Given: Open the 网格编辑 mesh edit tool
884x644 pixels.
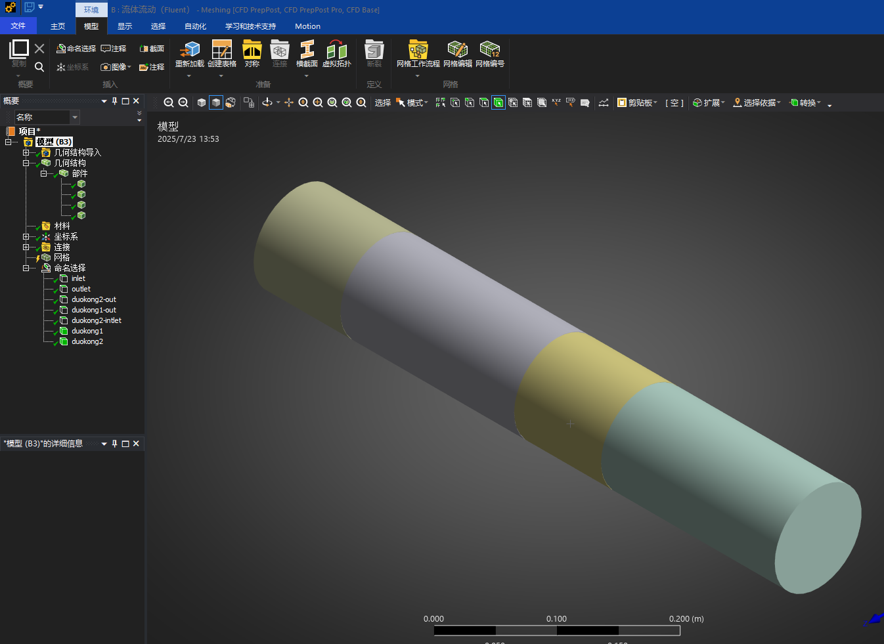Looking at the screenshot, I should coord(457,53).
